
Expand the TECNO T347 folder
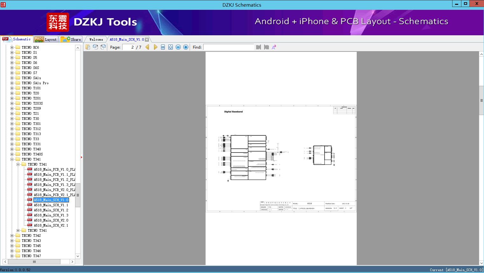[12, 256]
